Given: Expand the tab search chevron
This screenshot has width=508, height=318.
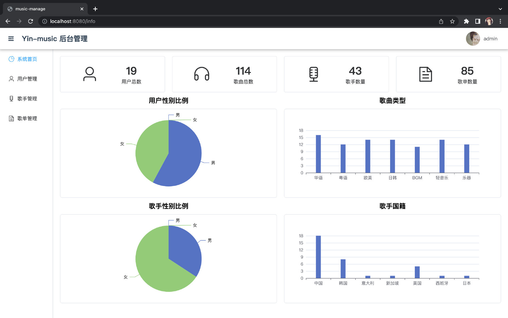Looking at the screenshot, I should click(500, 9).
